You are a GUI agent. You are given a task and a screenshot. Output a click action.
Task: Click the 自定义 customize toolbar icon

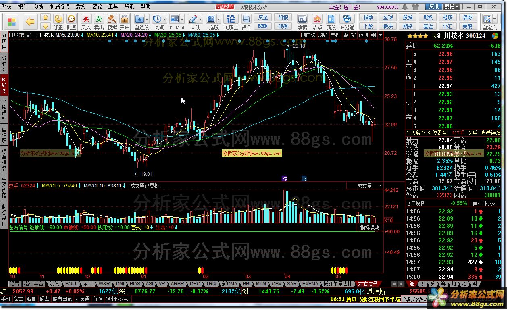click(487, 19)
